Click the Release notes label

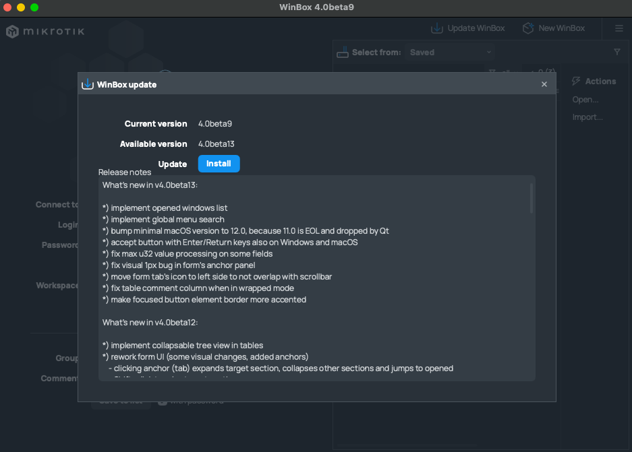125,172
